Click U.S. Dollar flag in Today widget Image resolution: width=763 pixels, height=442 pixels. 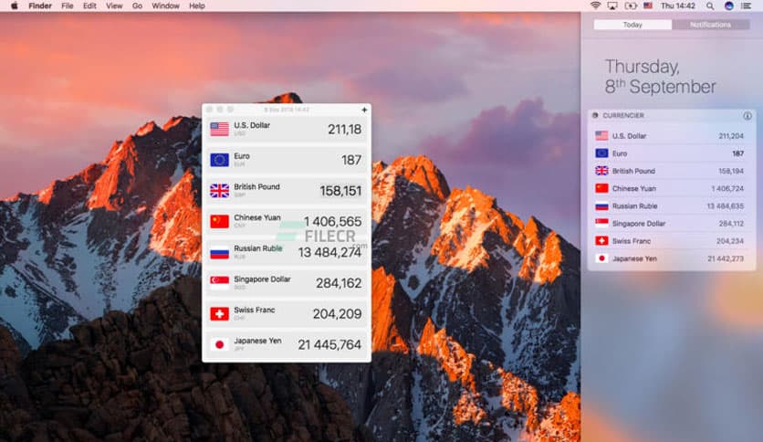coord(601,136)
